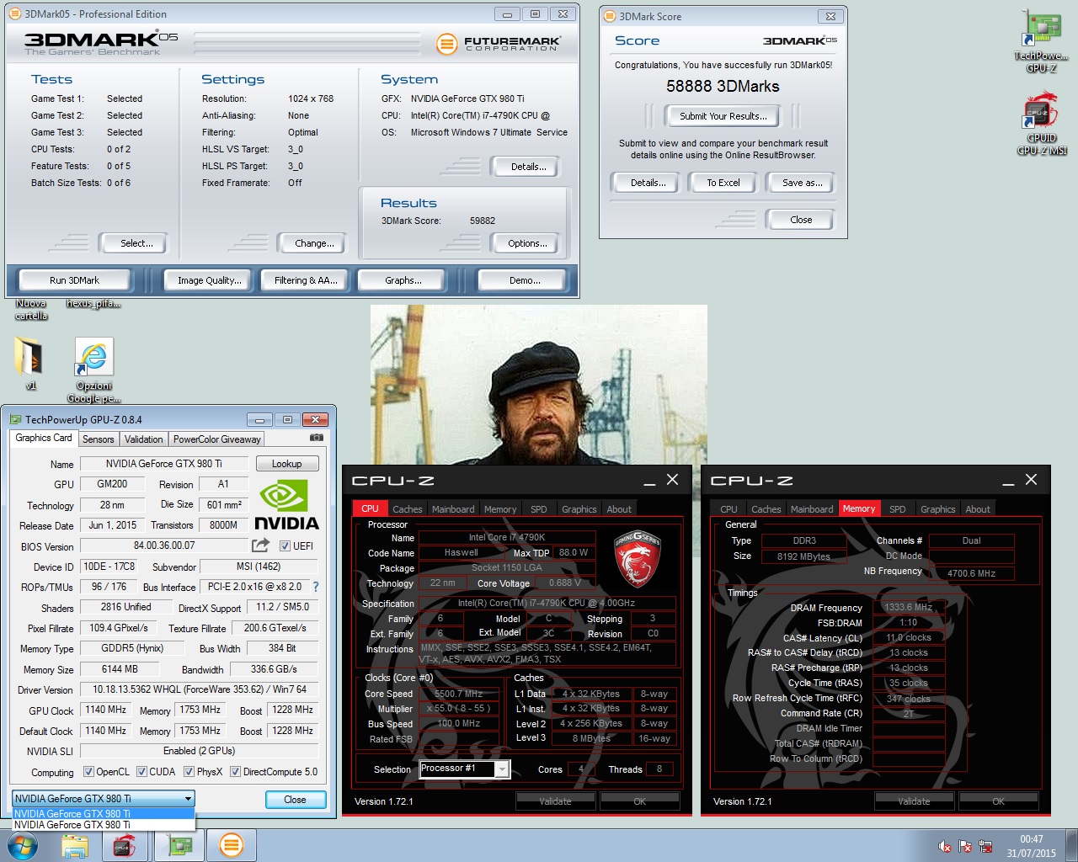Open the PowerColor Giveaway tab
Image resolution: width=1078 pixels, height=862 pixels.
pyautogui.click(x=216, y=439)
